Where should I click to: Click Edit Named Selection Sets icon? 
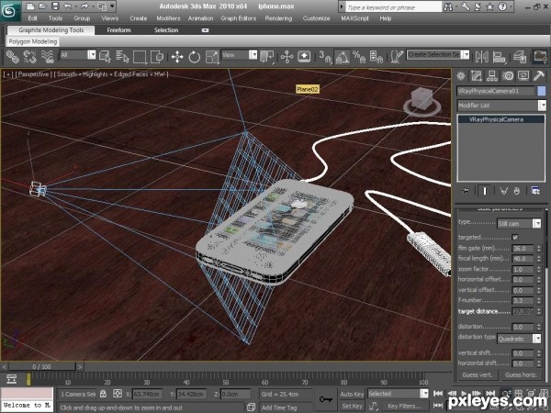coord(397,57)
